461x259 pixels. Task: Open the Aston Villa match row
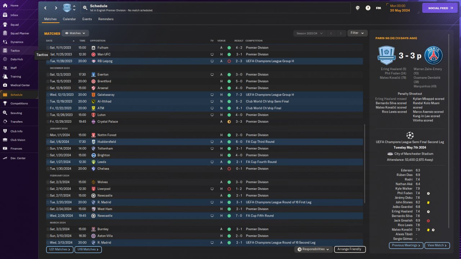(x=204, y=236)
